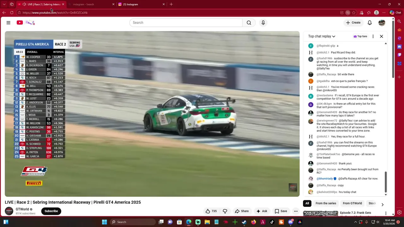Screen dimensions: 404x227
Task: Share the video
Action: pyautogui.click(x=242, y=211)
